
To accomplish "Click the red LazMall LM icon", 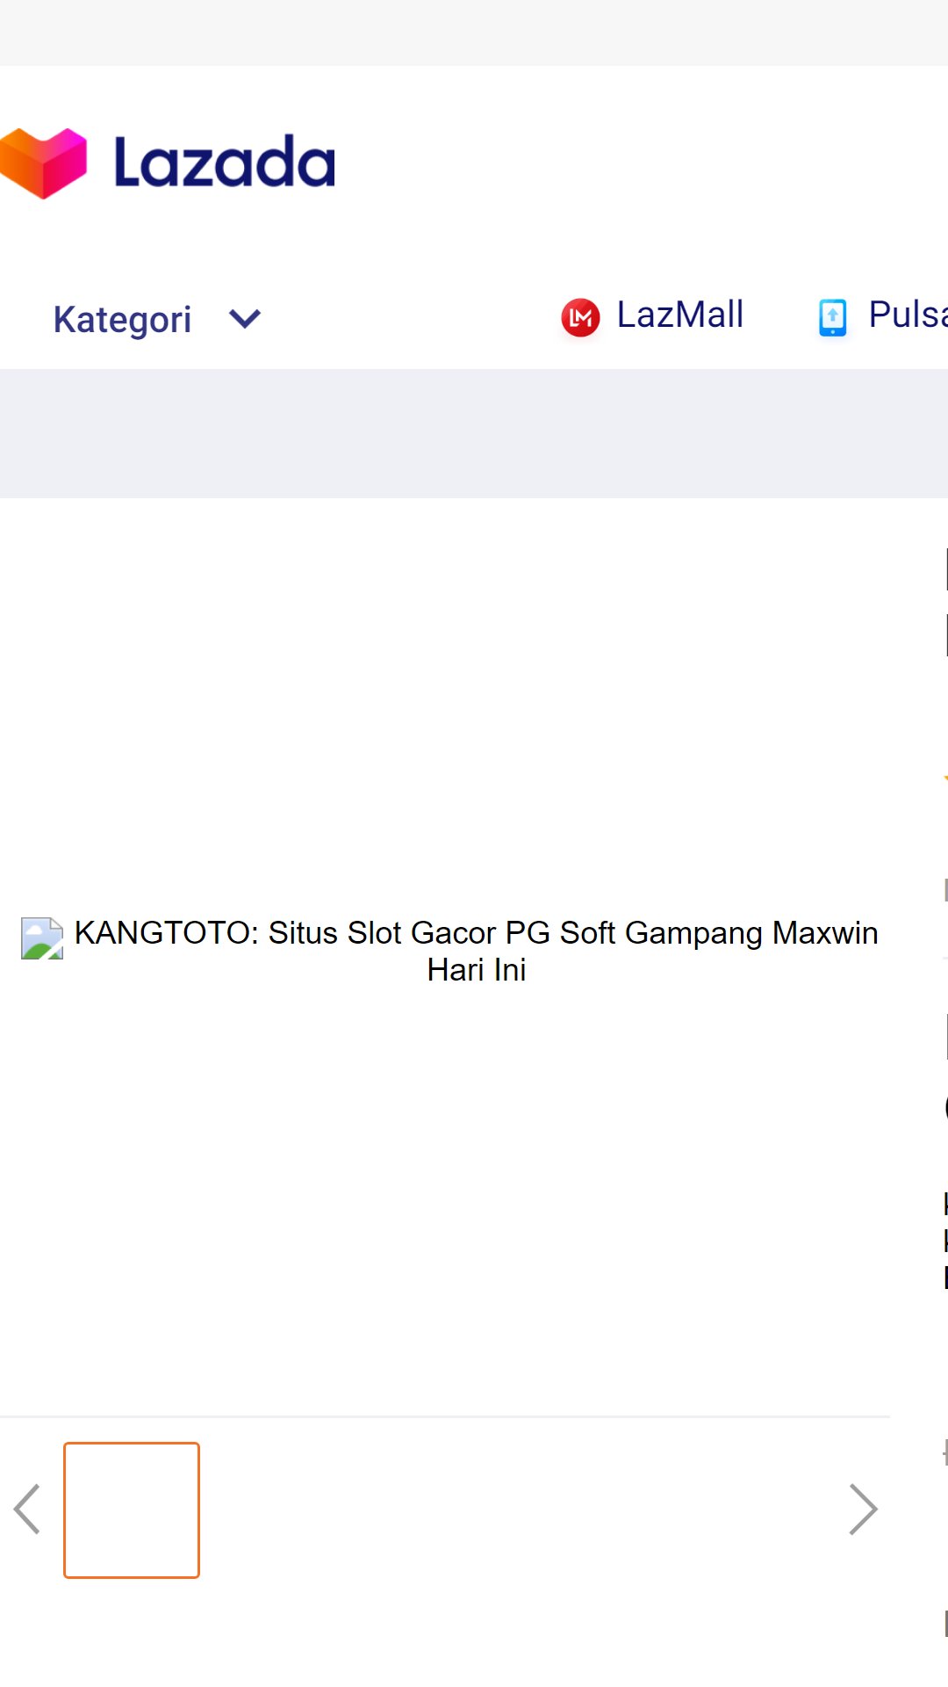I will point(580,317).
